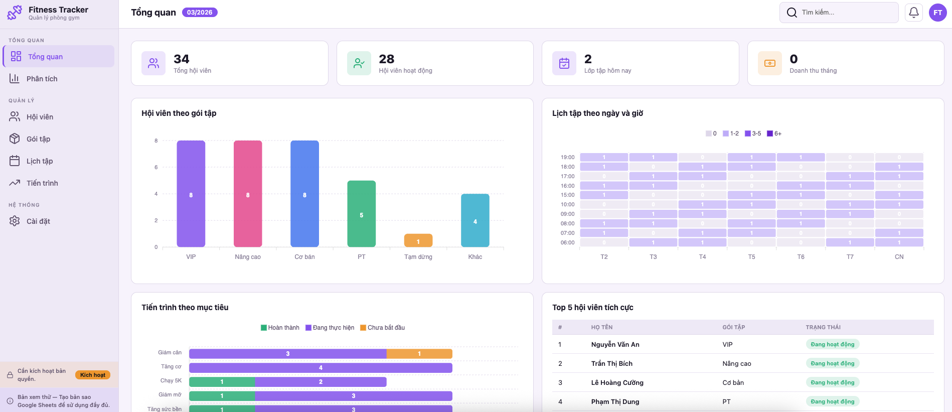Click the today's classes calendar icon
This screenshot has height=412, width=952.
pos(564,63)
